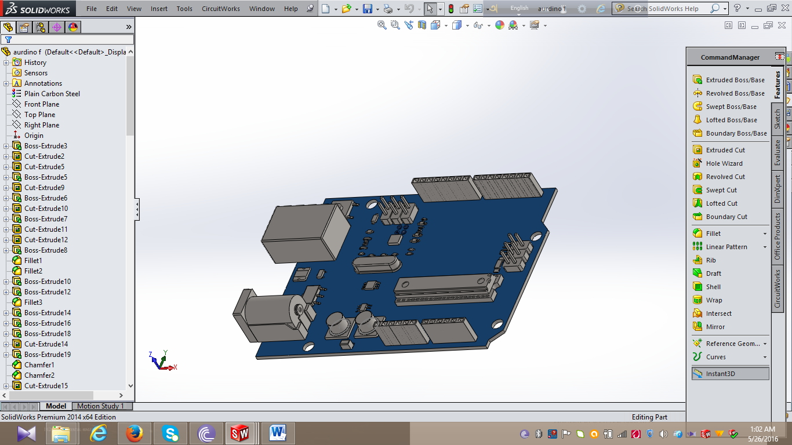The height and width of the screenshot is (445, 792).
Task: Open the Curves dropdown arrow
Action: [x=765, y=357]
